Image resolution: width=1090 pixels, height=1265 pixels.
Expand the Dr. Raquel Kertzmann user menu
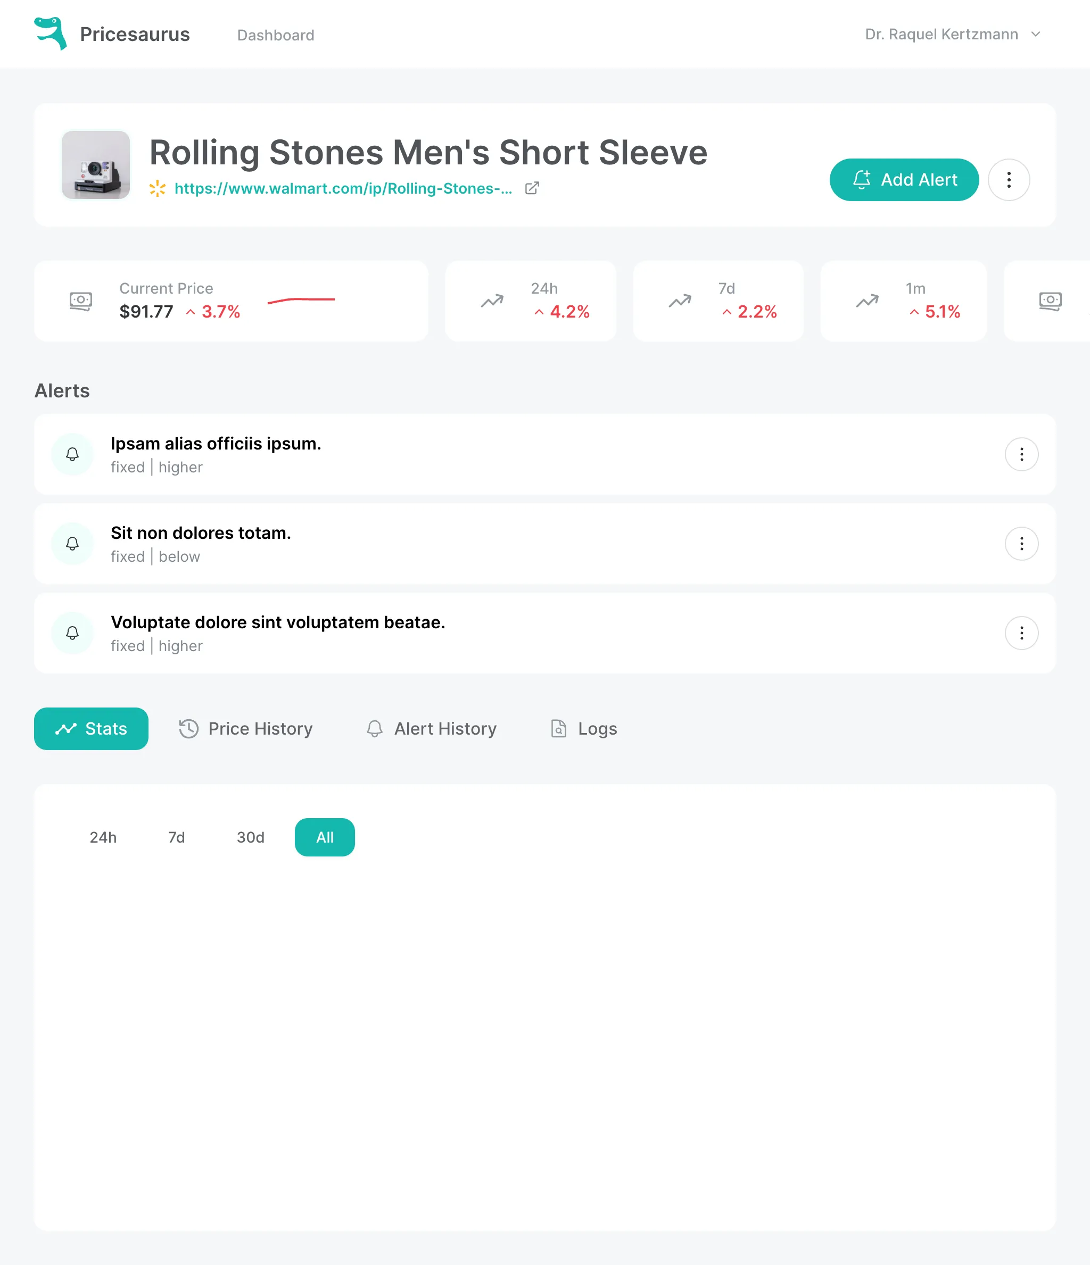pos(952,34)
